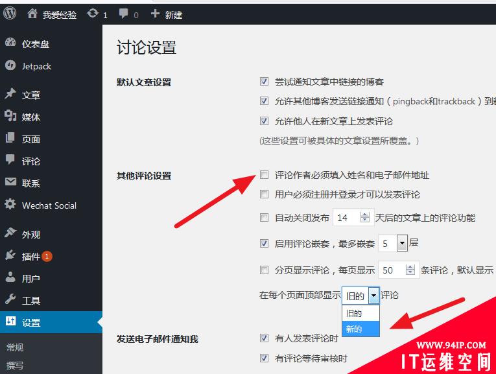Image resolution: width=496 pixels, height=374 pixels.
Task: Click the sliders icon for 设置
Action: 10,321
